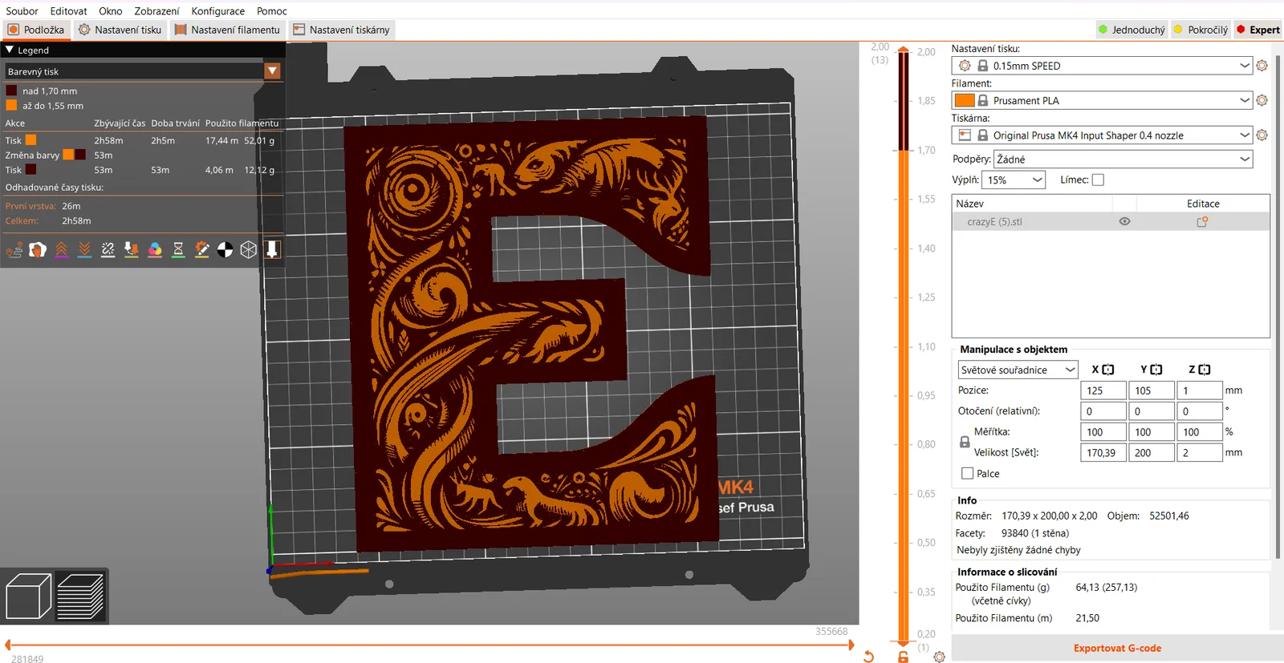Open the Soubor menu
Screen dimensions: 1284x663
click(x=22, y=11)
